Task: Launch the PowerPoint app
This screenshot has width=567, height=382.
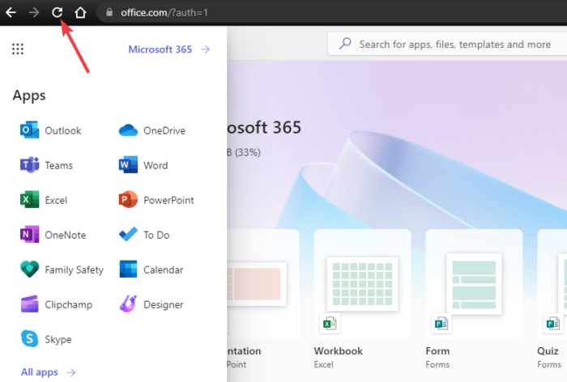Action: coord(156,200)
